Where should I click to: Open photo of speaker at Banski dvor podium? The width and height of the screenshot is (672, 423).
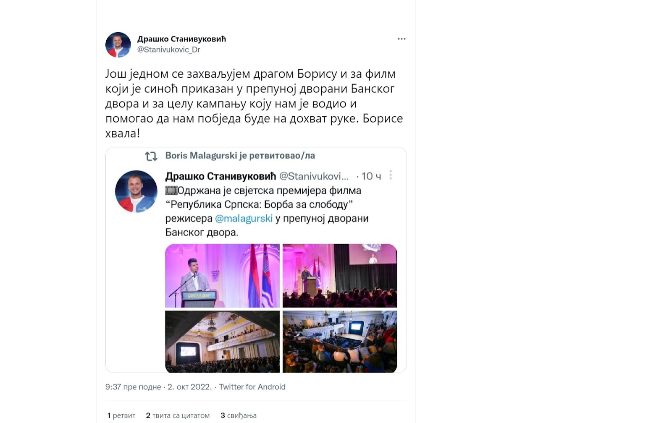click(222, 276)
